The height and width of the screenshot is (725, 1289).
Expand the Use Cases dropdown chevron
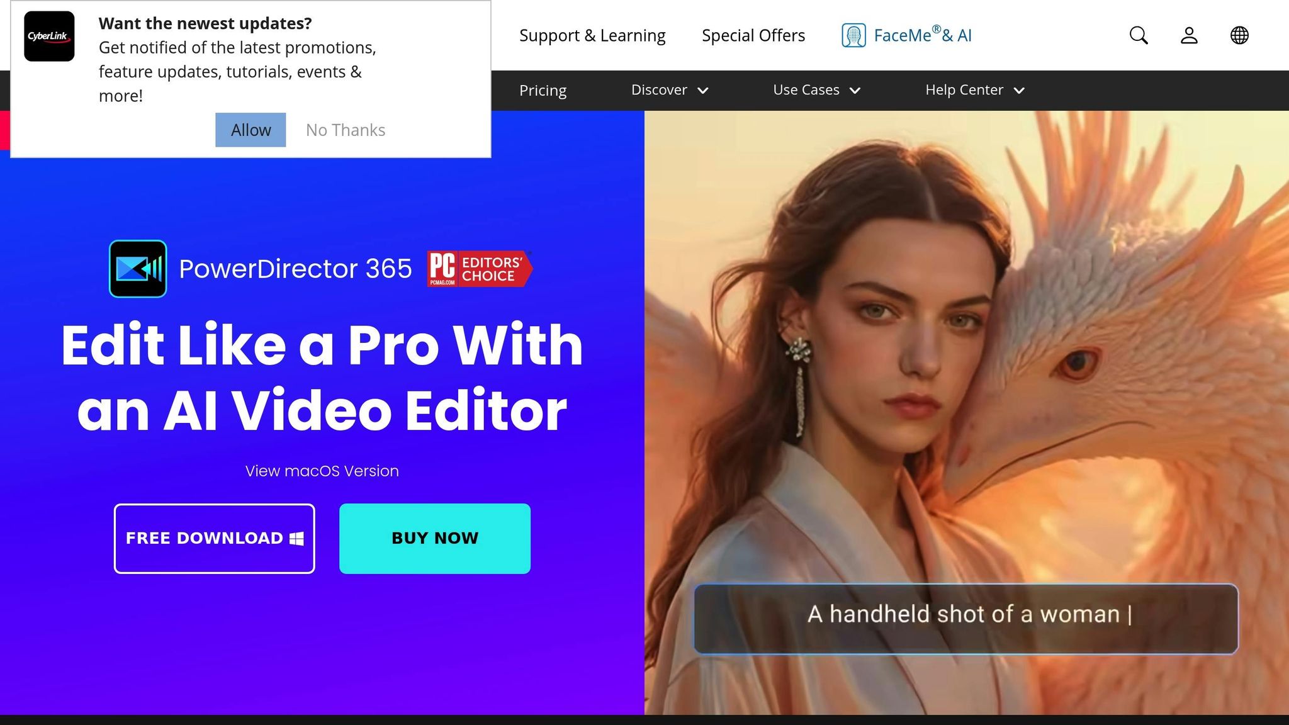pos(855,91)
